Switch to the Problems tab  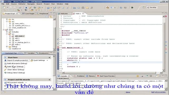point(79,76)
